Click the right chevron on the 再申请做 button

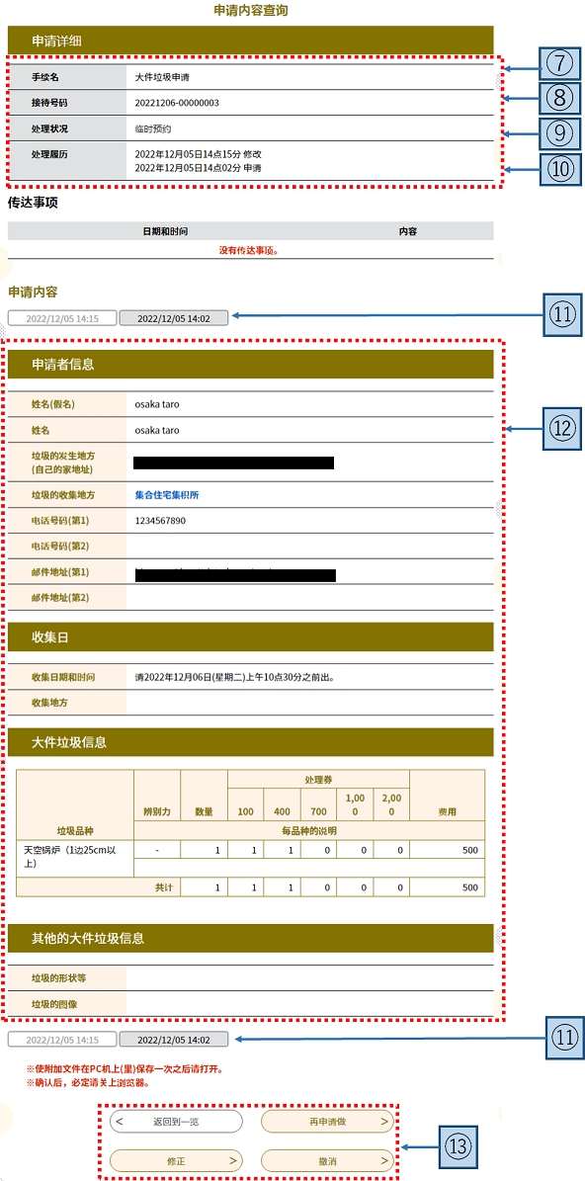384,1122
